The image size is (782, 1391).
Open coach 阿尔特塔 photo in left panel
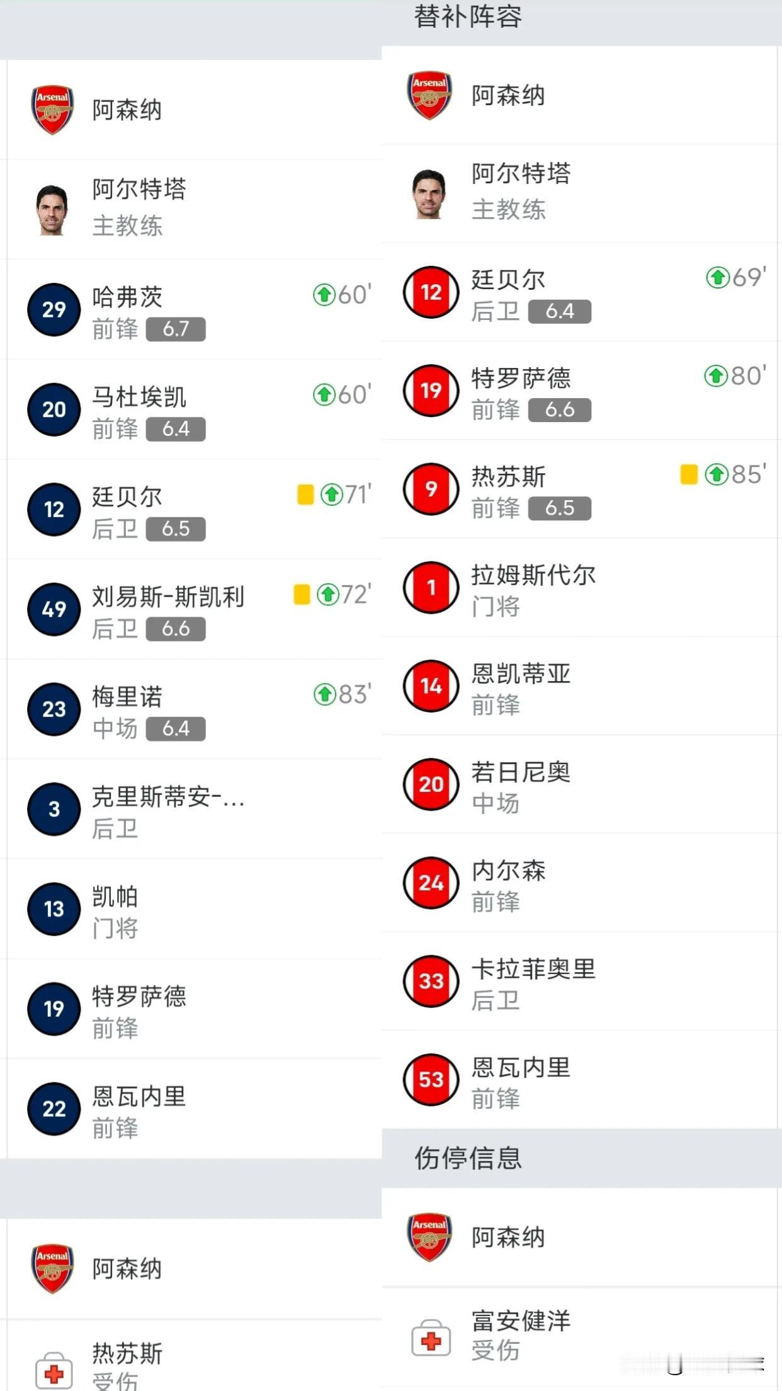point(52,210)
